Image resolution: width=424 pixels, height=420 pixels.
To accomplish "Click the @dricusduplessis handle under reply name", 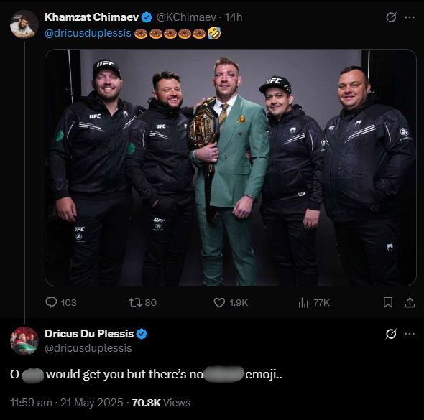I will 88,348.
